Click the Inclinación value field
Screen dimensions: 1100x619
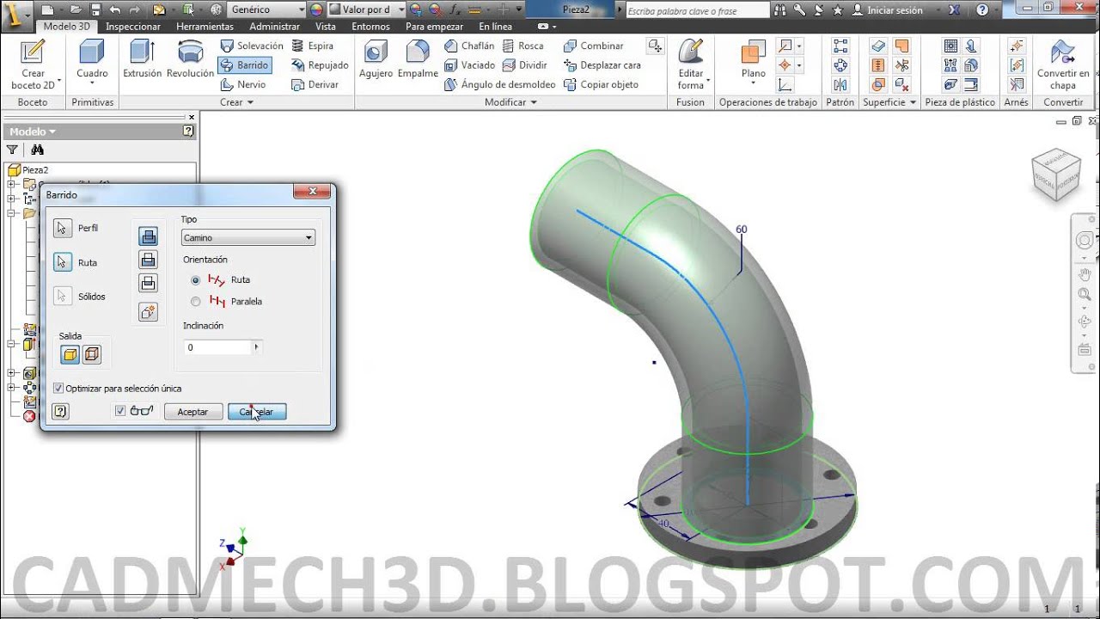click(x=218, y=347)
